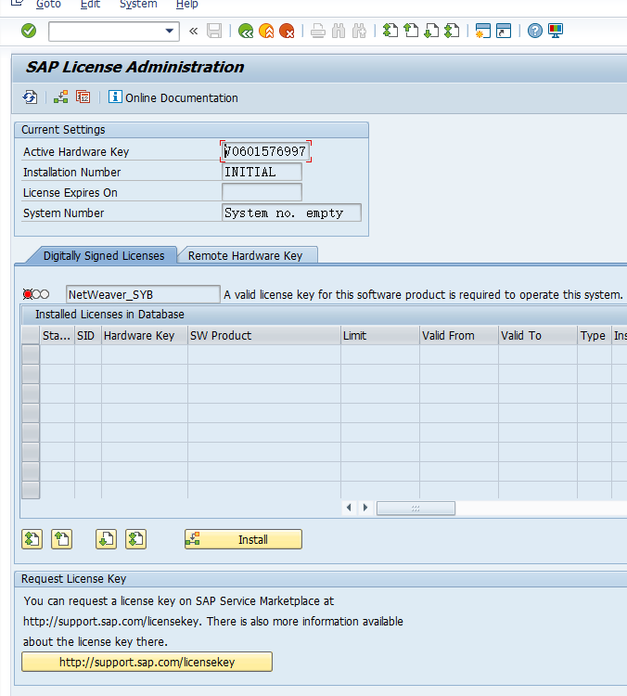Screen dimensions: 627x696
Task: Click the empty License Expires On field
Action: tap(262, 192)
